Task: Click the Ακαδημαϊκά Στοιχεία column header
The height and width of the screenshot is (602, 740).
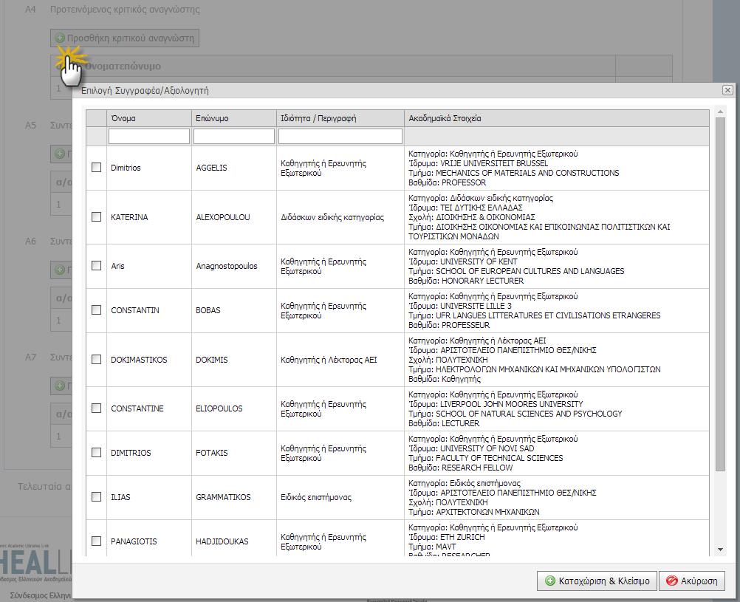Action: (557, 118)
